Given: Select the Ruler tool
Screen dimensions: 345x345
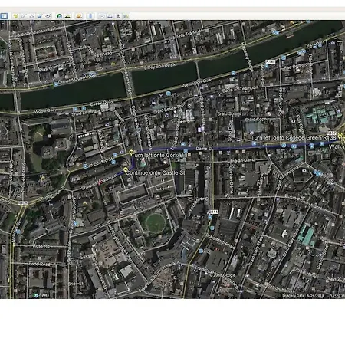Looking at the screenshot, I should click(90, 16).
